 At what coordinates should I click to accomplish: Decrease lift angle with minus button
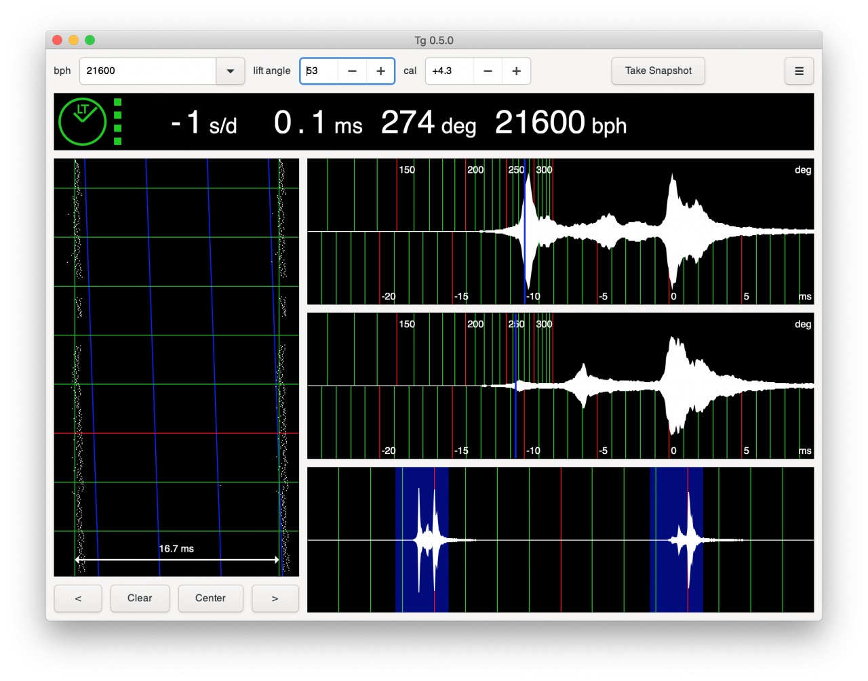click(352, 71)
